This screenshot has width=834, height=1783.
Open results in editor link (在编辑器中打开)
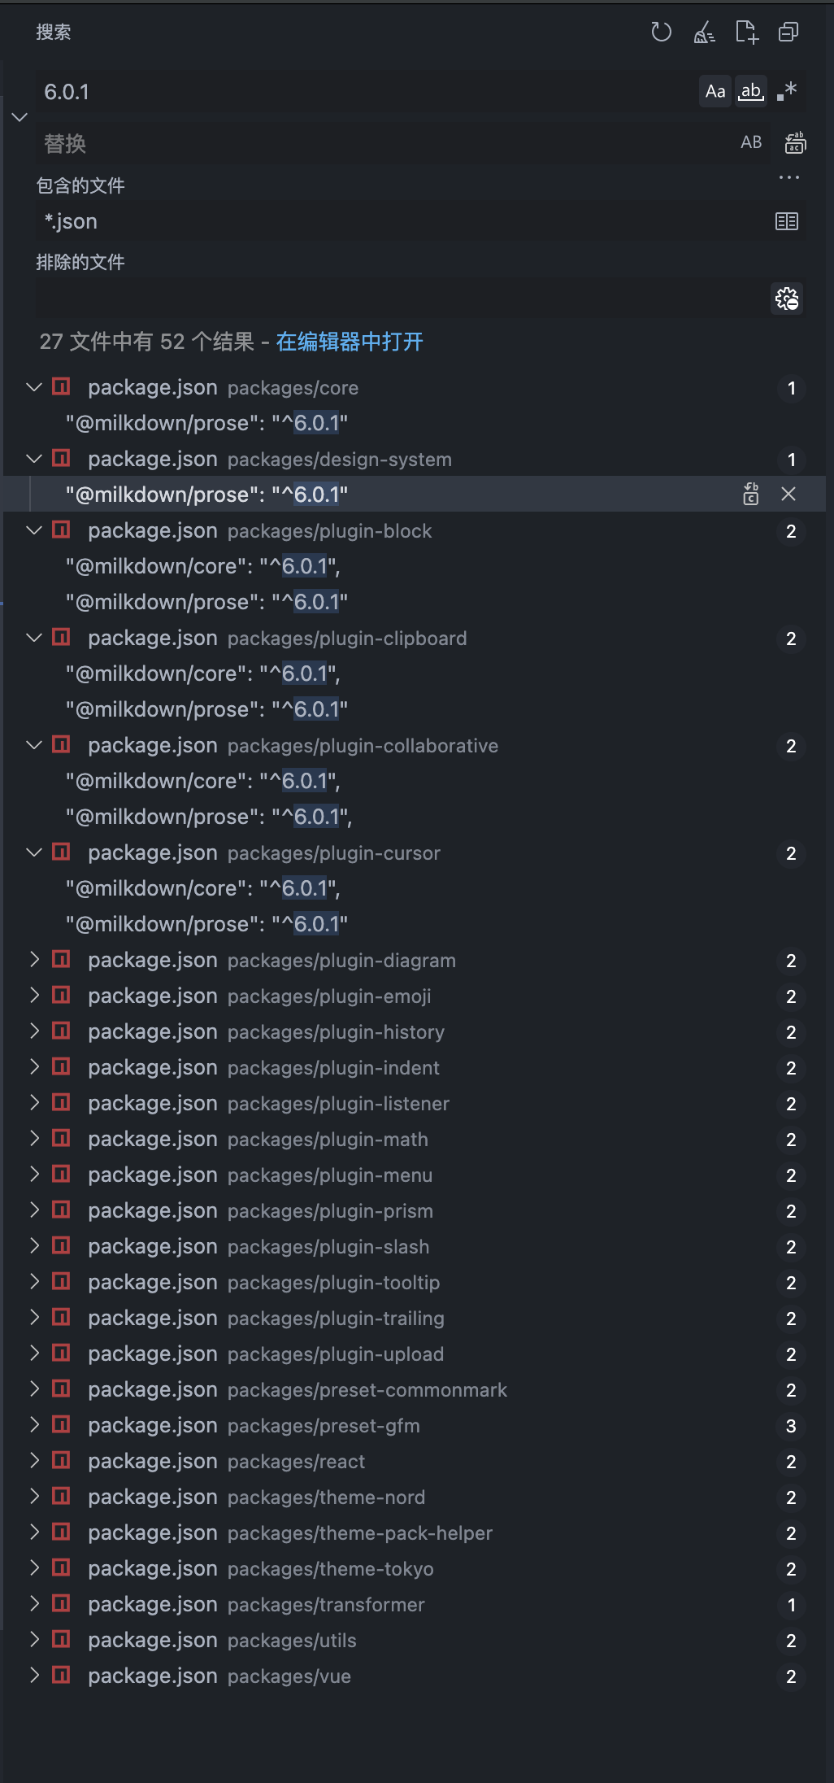click(350, 342)
